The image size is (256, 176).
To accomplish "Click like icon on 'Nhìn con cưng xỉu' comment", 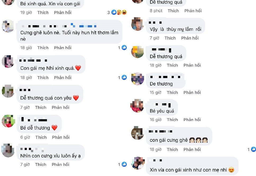I will pos(124,164).
